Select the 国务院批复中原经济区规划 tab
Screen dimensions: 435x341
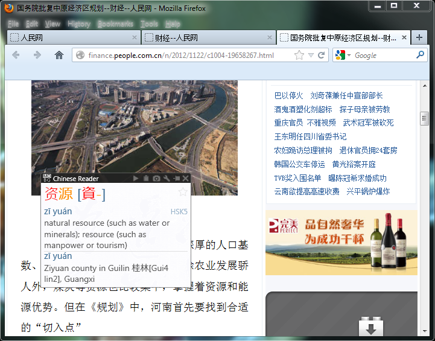[x=343, y=37]
